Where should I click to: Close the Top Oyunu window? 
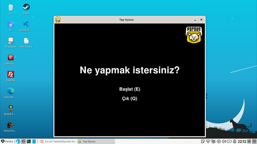tap(201, 19)
